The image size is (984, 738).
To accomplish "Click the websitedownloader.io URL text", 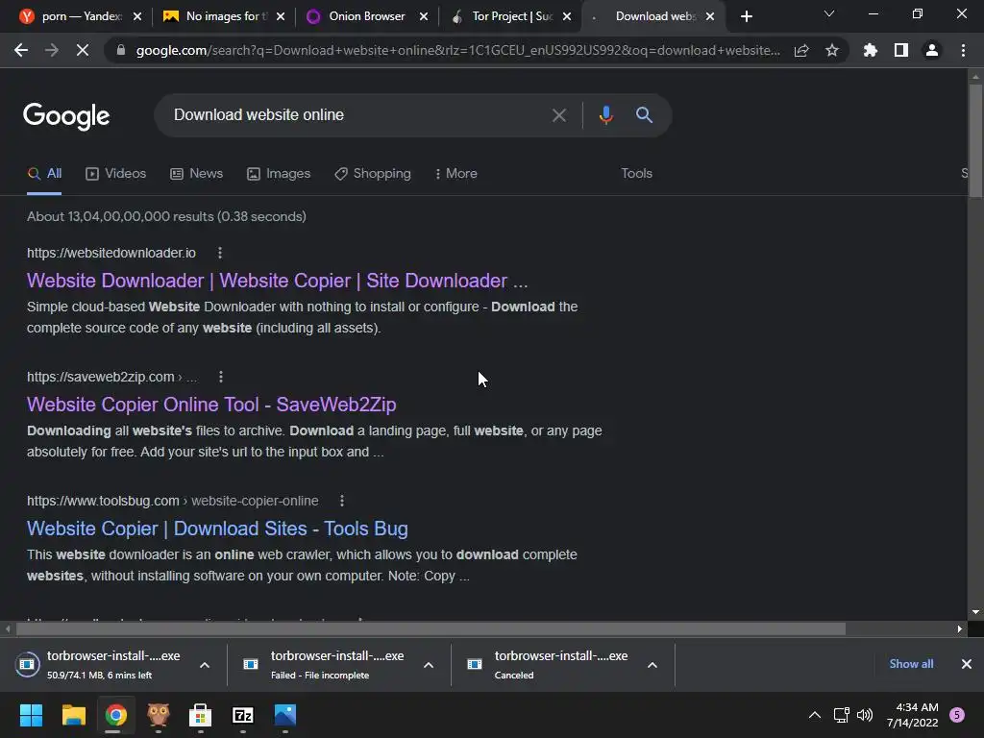I will [x=111, y=253].
